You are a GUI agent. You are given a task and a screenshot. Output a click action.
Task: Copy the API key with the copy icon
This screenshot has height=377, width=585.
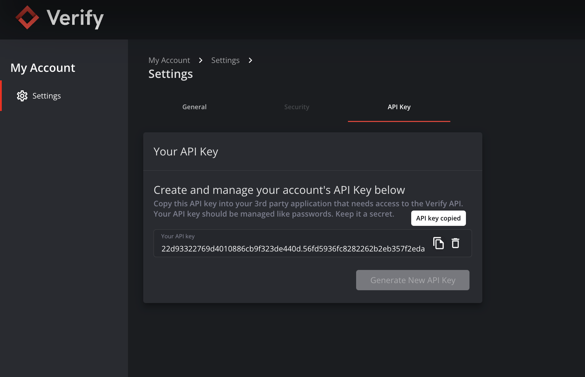[x=439, y=243]
